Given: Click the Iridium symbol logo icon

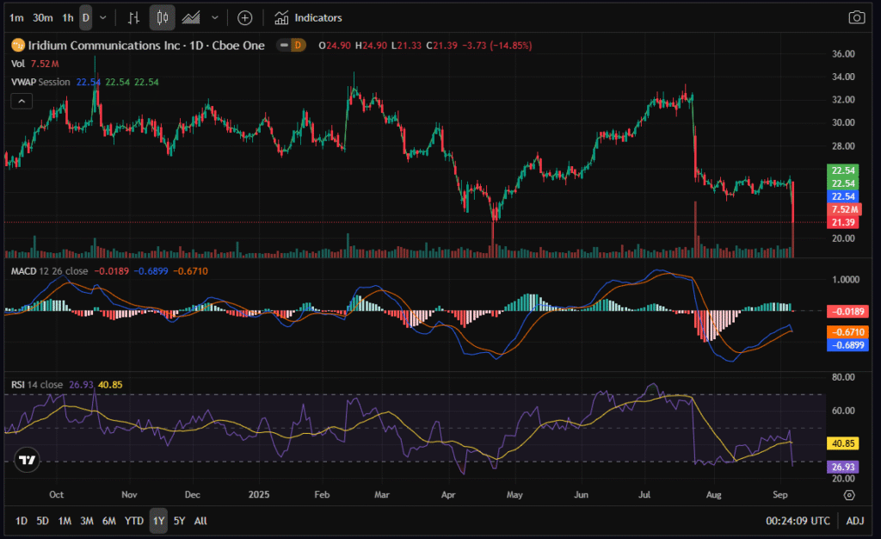Looking at the screenshot, I should click(16, 45).
